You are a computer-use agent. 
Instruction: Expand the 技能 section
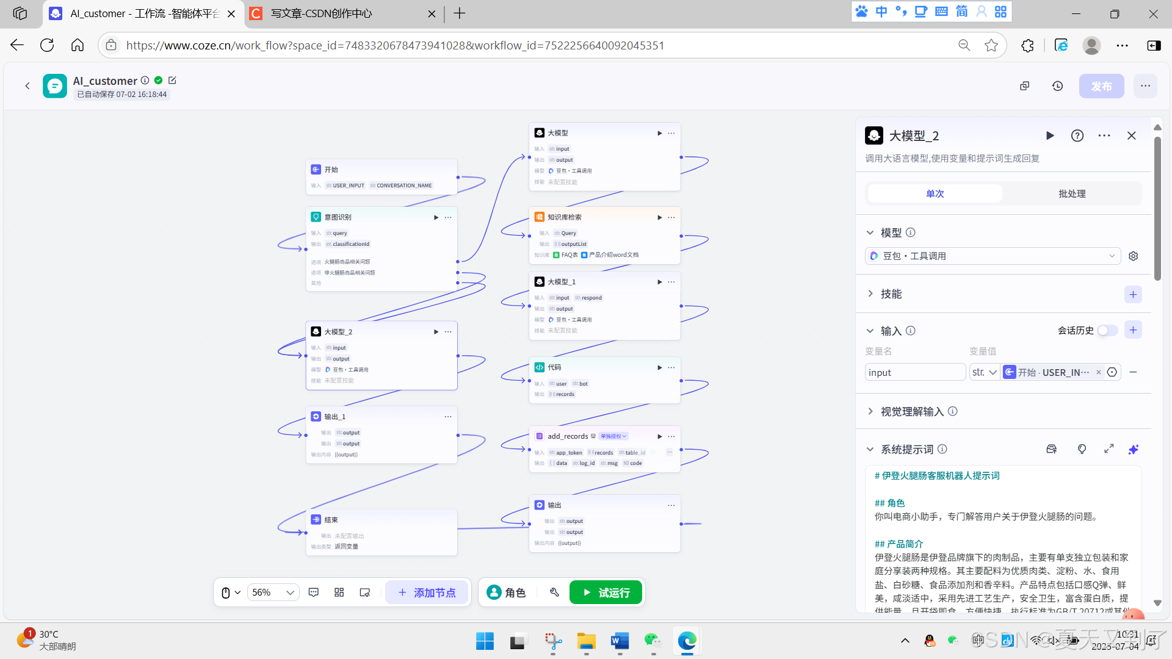891,294
